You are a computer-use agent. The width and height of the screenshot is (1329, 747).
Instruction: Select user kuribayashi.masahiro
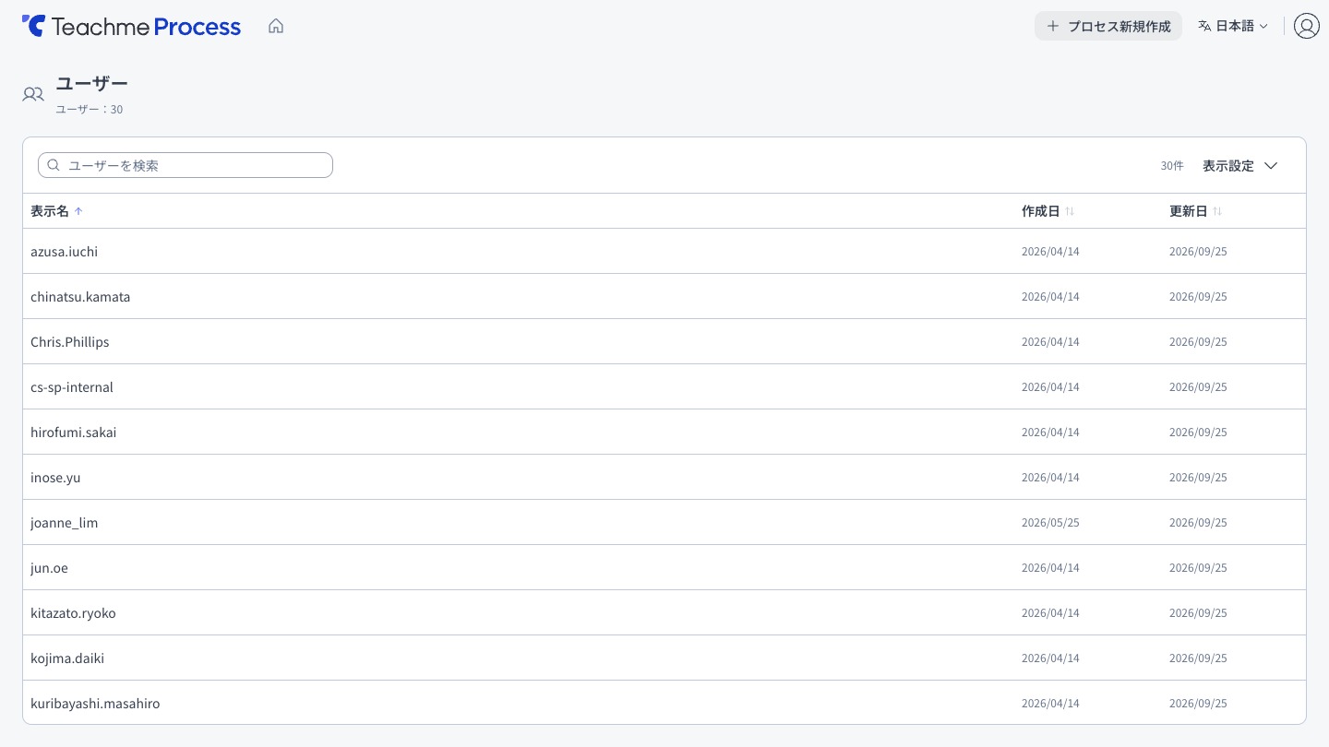click(x=664, y=703)
